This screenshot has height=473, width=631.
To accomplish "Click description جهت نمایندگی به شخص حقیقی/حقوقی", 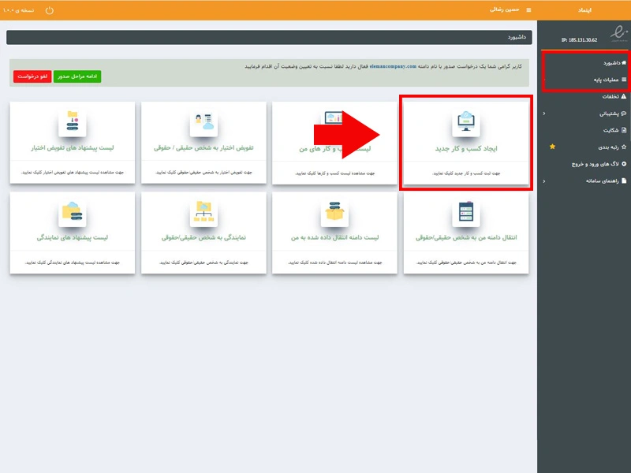I will pos(203,263).
